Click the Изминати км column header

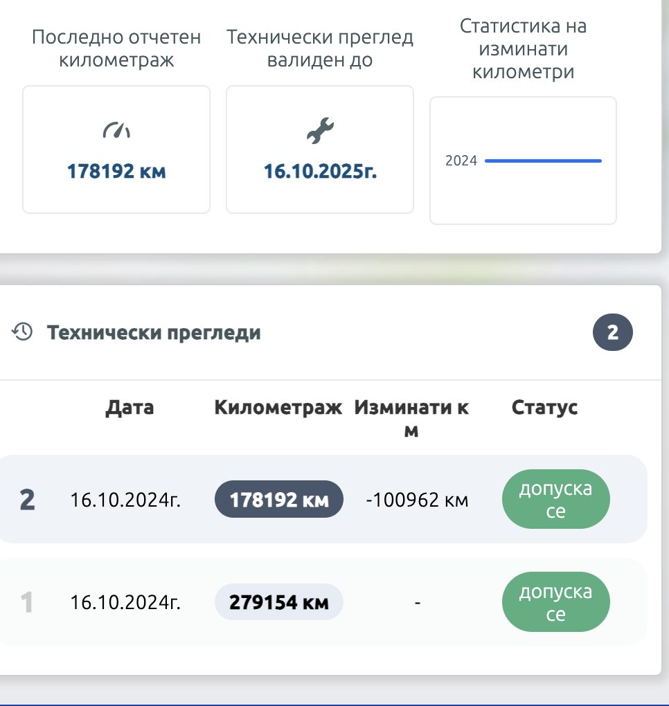point(411,419)
